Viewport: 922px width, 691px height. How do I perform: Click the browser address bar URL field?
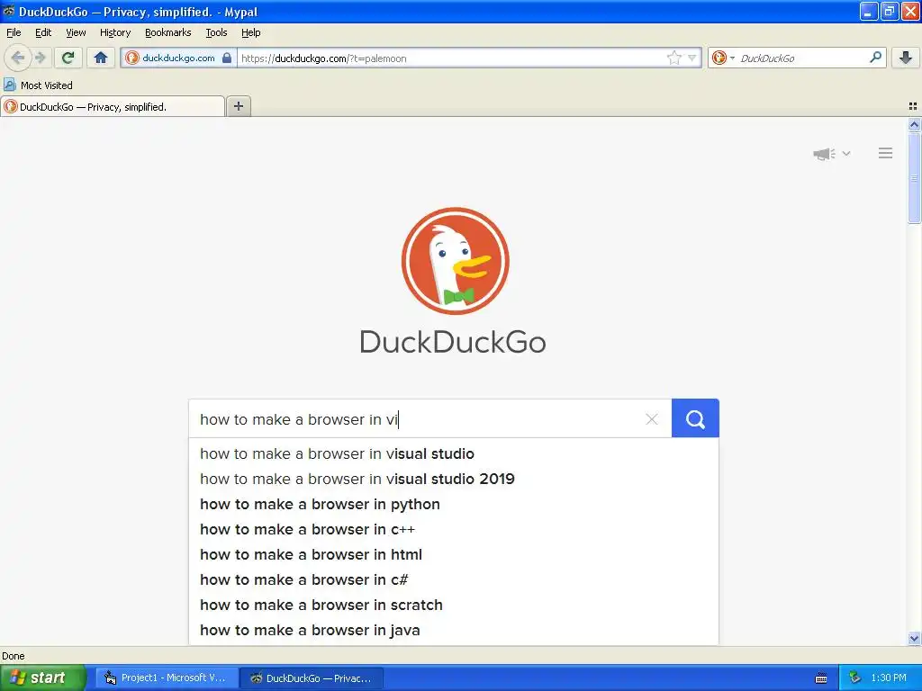(450, 58)
